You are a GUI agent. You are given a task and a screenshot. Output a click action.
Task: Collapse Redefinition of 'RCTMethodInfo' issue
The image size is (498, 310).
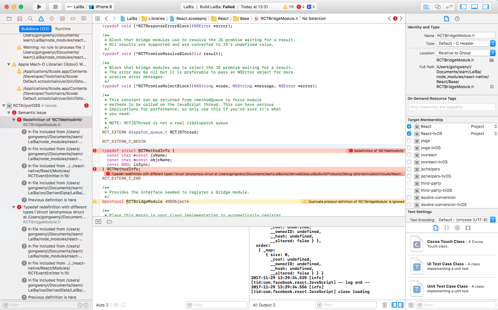click(14, 120)
